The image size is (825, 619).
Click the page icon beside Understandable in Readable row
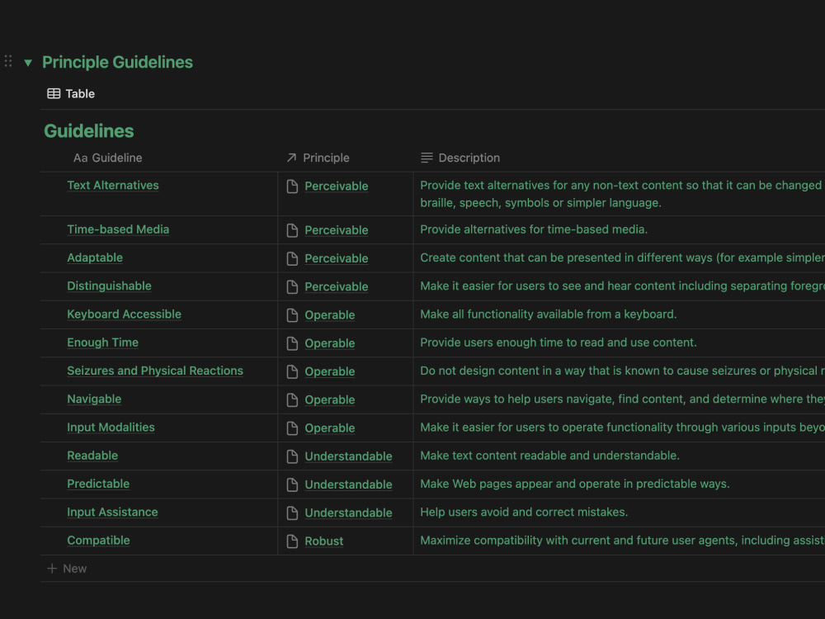tap(292, 456)
